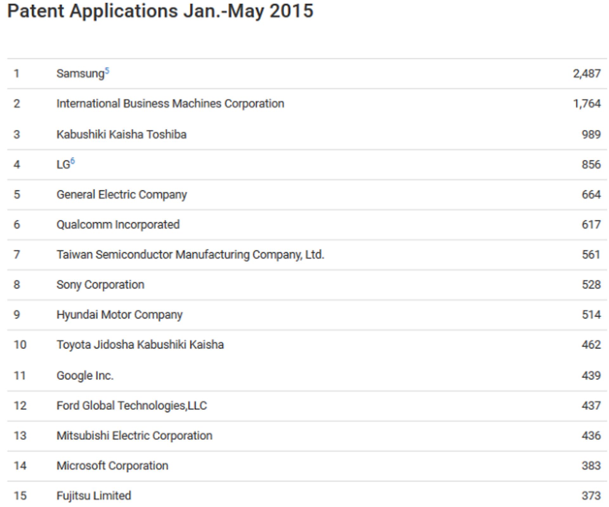Click the 856 count for LG
The height and width of the screenshot is (507, 609).
pos(591,165)
